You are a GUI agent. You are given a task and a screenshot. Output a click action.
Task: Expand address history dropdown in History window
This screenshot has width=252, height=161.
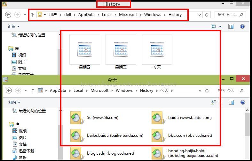pyautogui.click(x=200, y=15)
